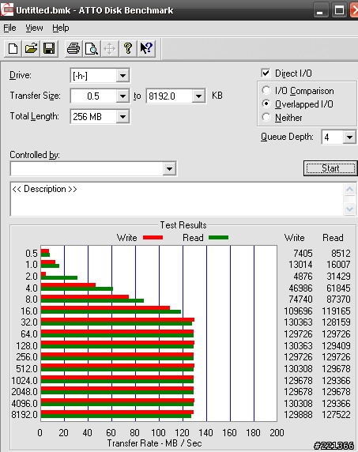Open the File menu
The width and height of the screenshot is (358, 452).
(x=9, y=28)
